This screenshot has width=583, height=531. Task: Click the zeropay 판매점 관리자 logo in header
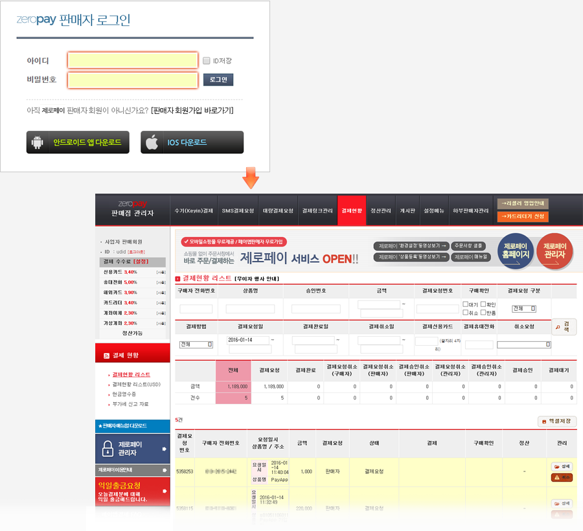(x=132, y=209)
